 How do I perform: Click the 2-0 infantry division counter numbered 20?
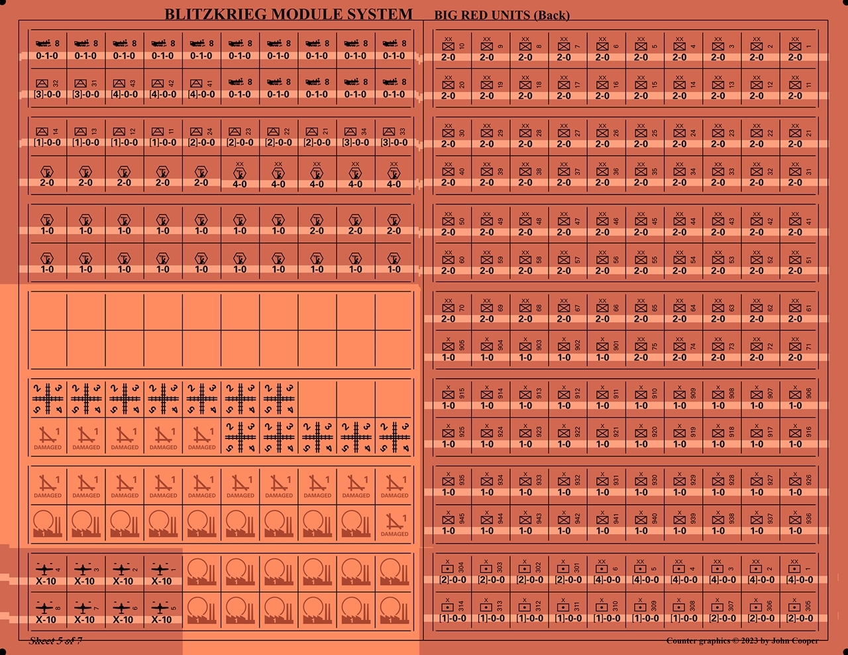click(453, 88)
